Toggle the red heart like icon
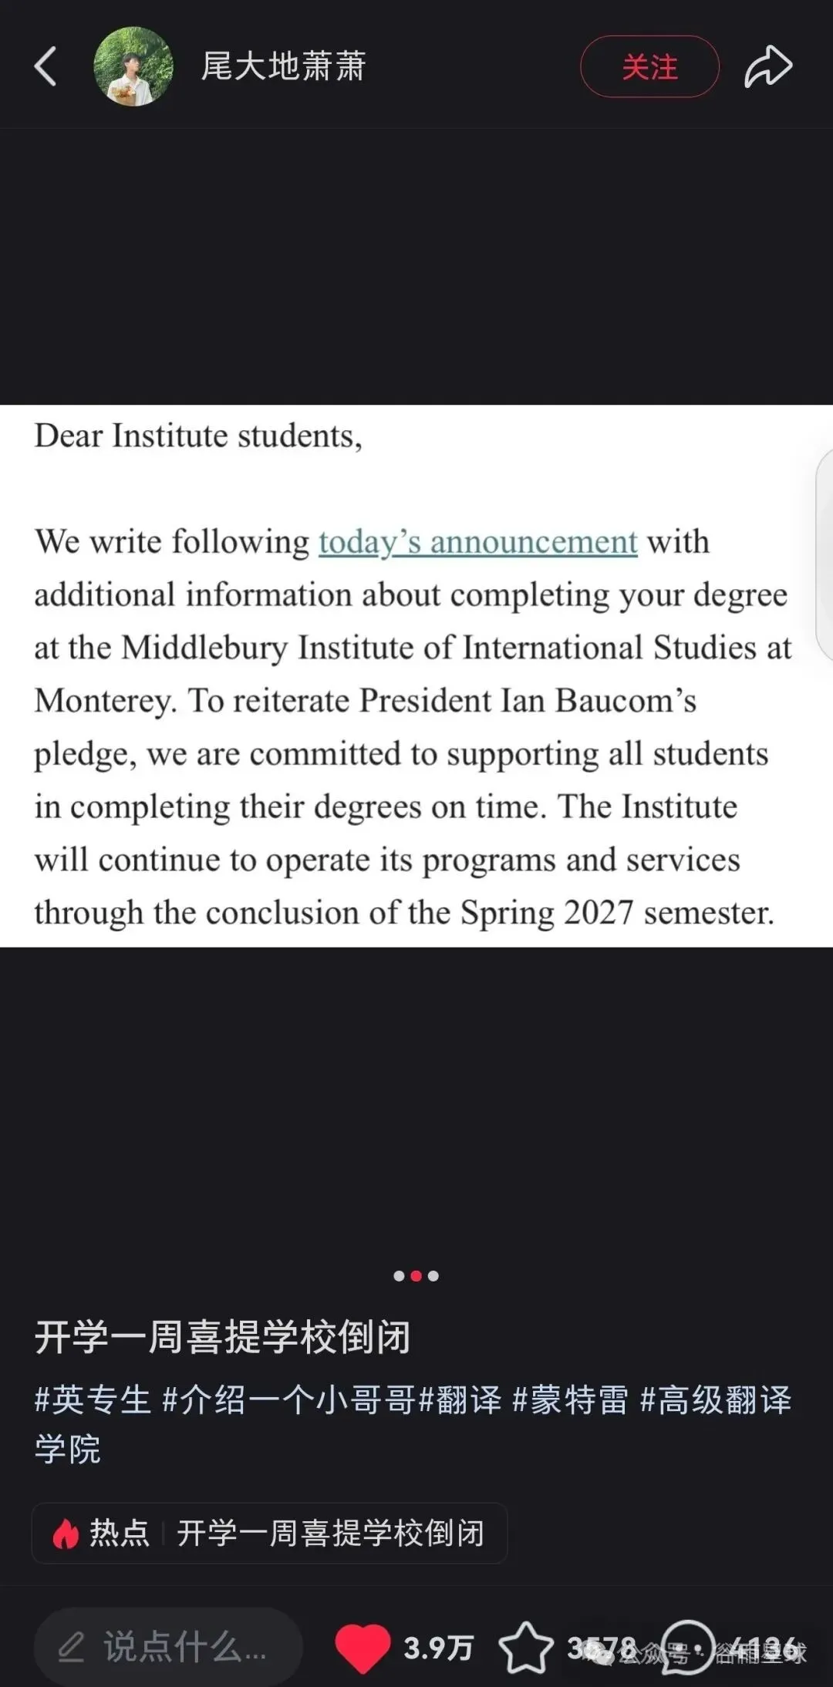 coord(363,1648)
